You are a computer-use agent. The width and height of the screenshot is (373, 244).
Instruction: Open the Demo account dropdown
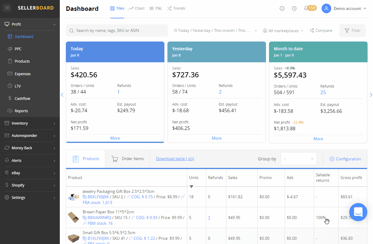pos(350,8)
